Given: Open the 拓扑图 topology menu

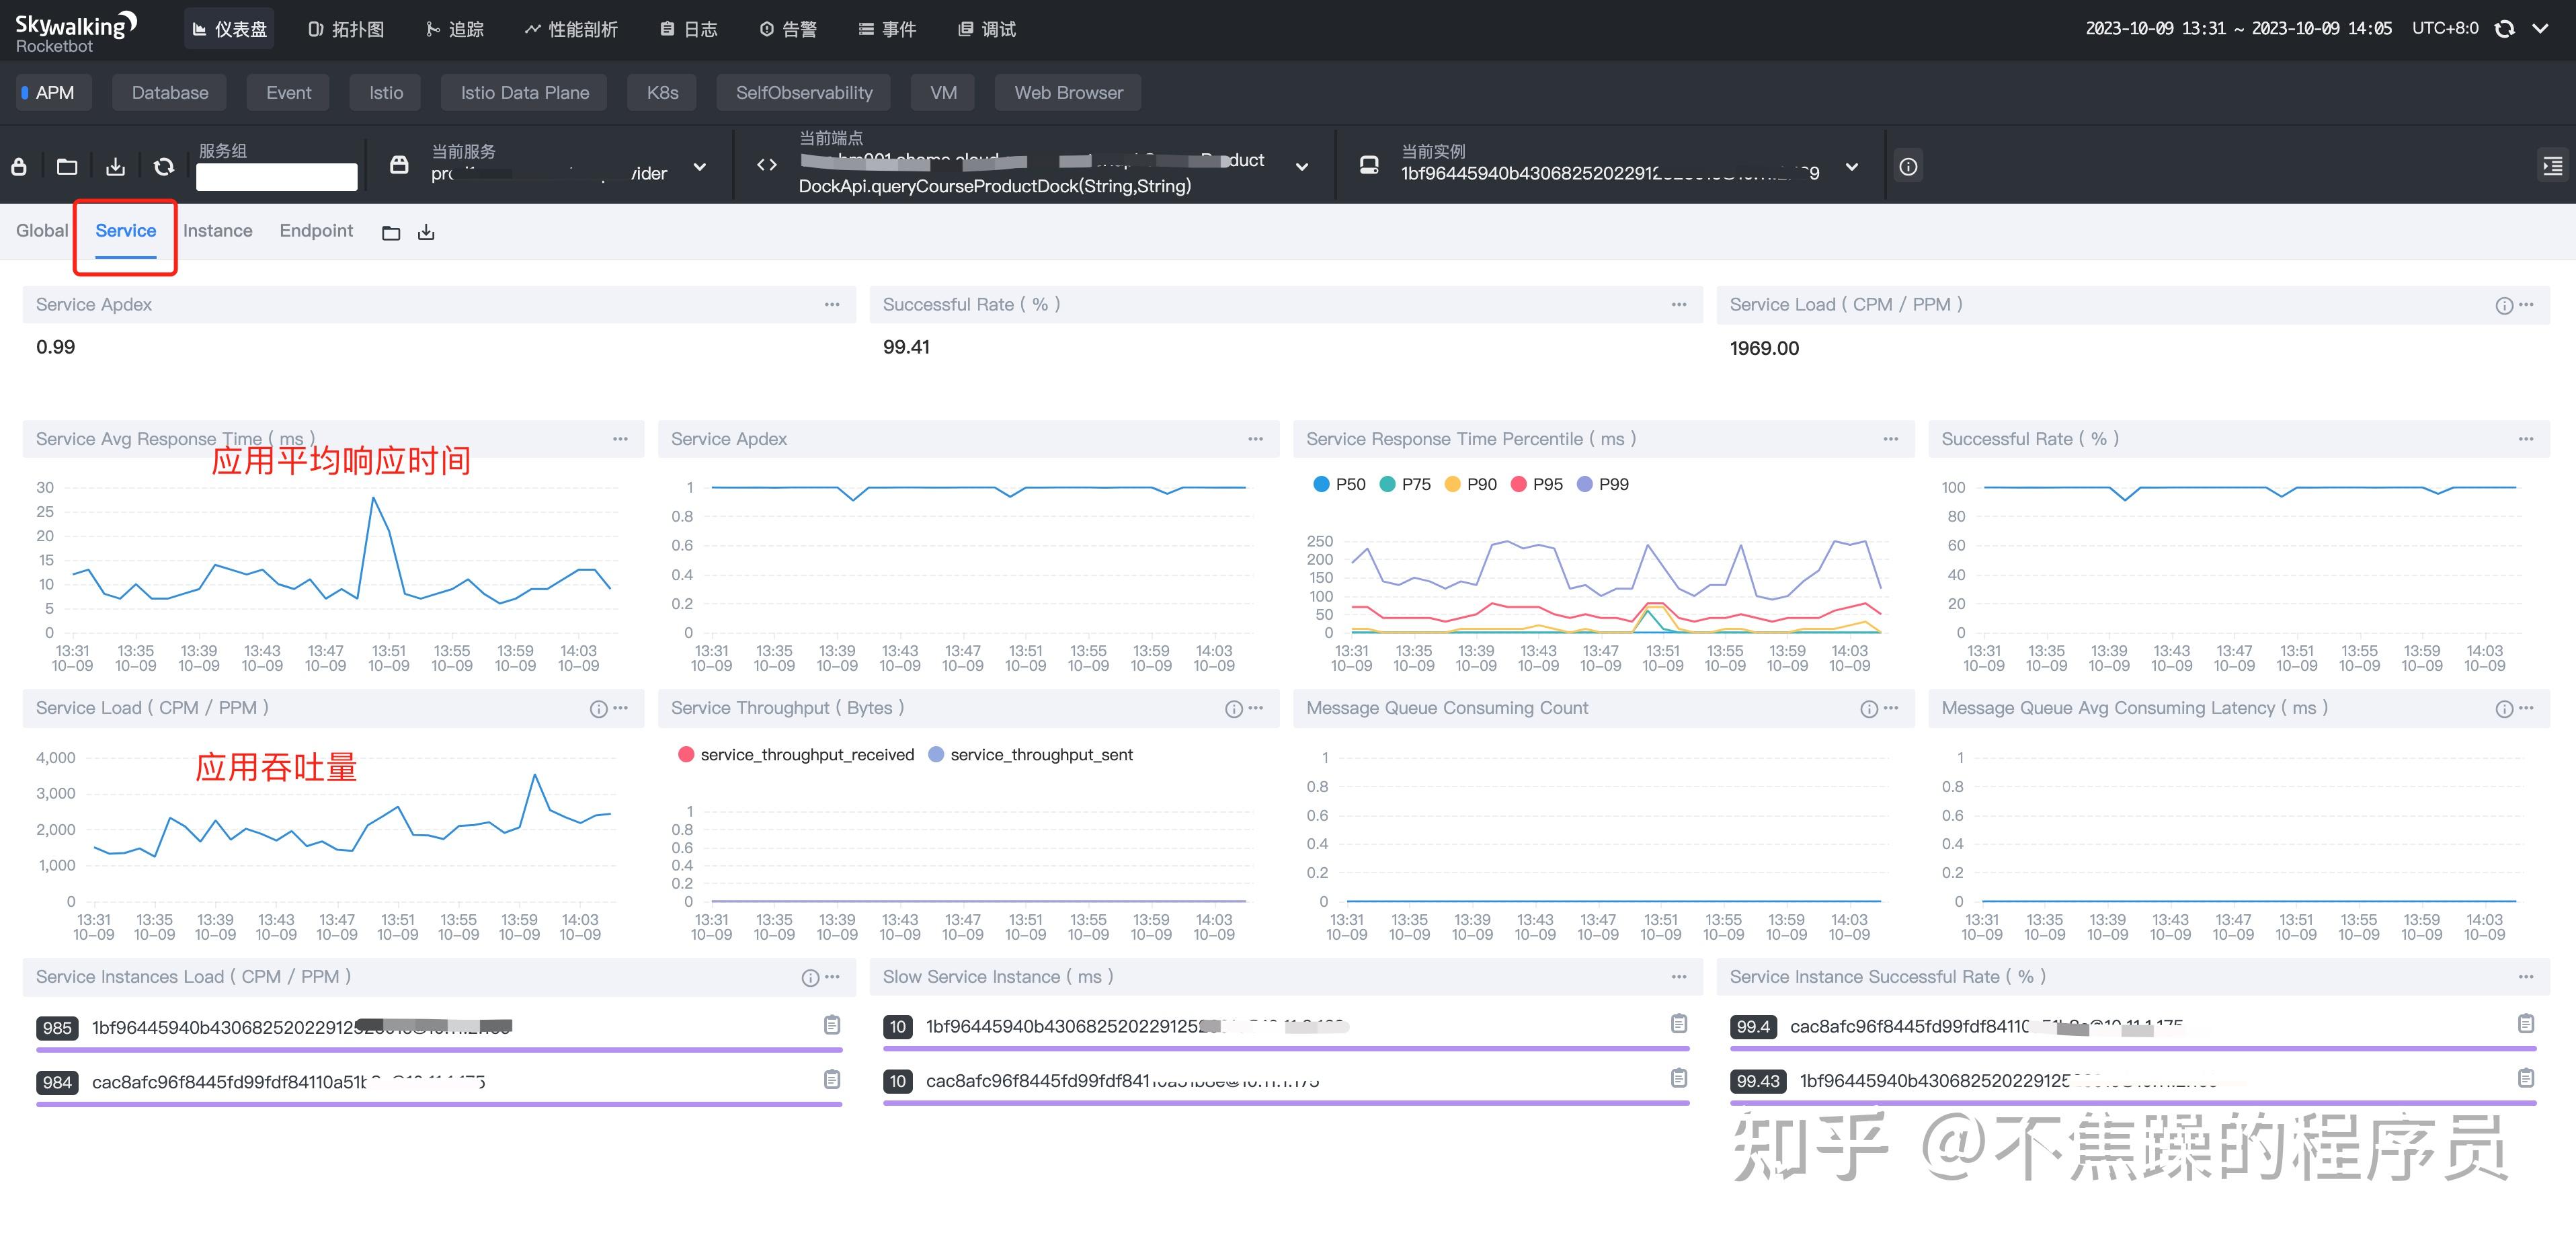Looking at the screenshot, I should point(346,29).
